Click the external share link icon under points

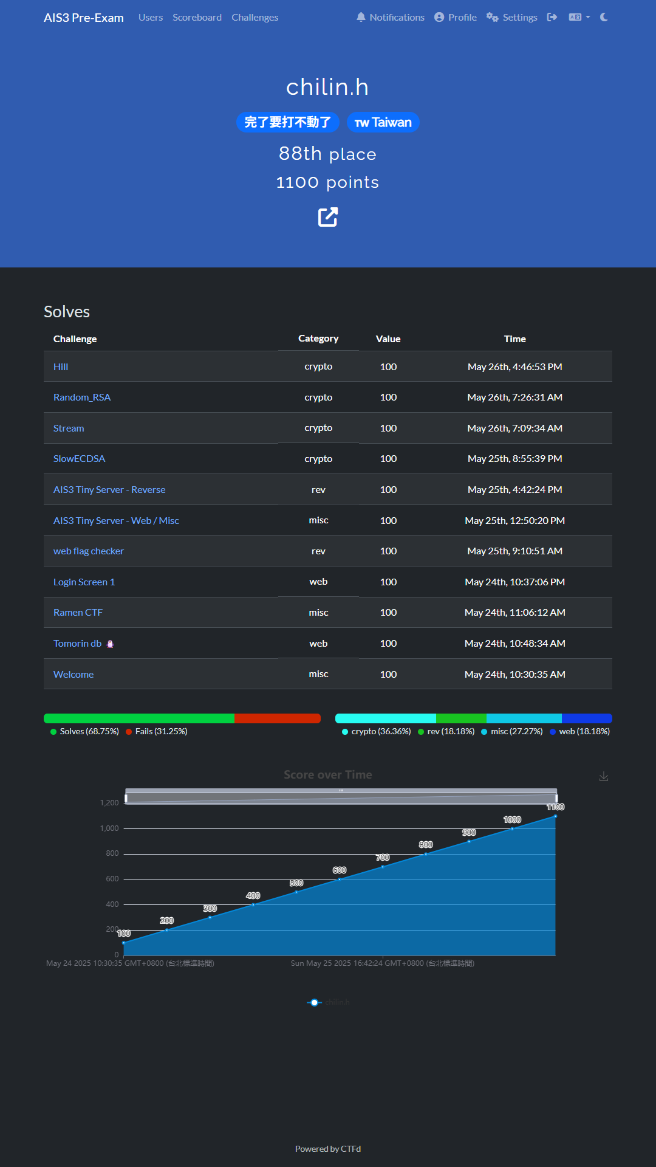click(328, 217)
